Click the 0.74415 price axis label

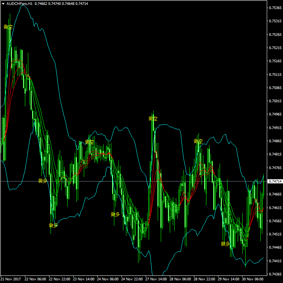[275, 261]
